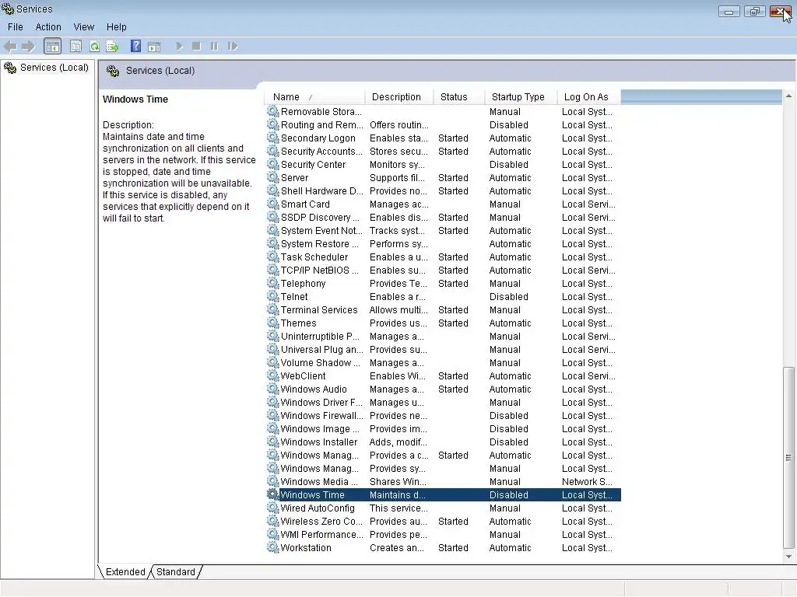Open the Help menu
797x597 pixels.
[117, 27]
